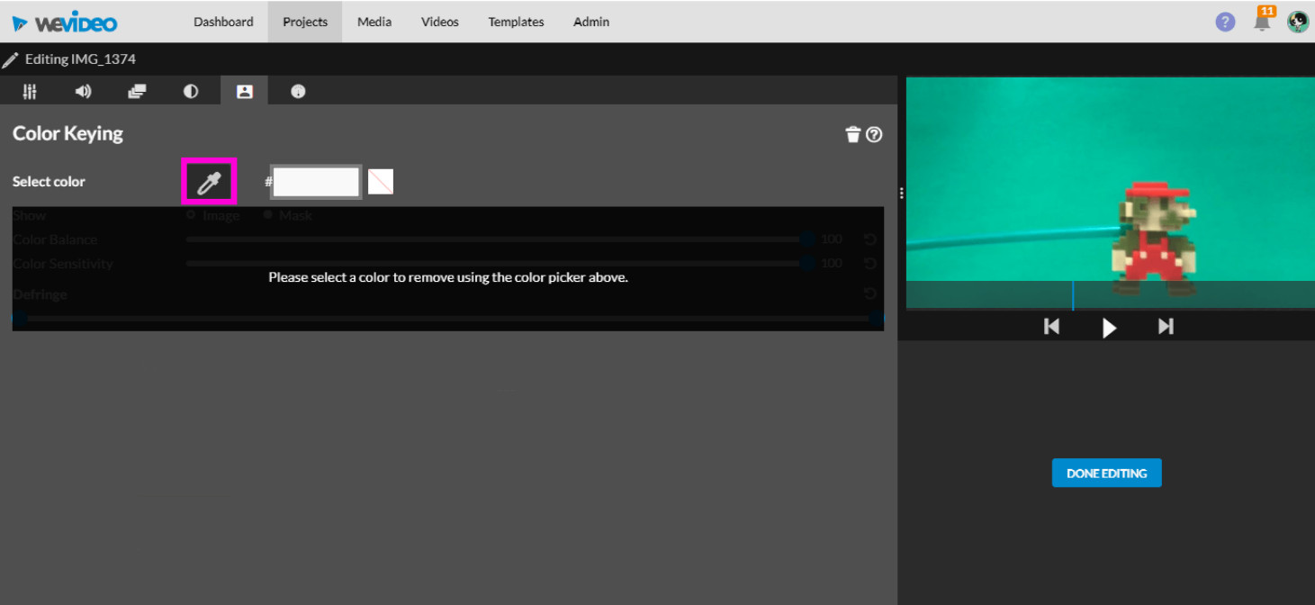This screenshot has width=1315, height=605.
Task: Click the Color Keying heading
Action: 68,133
